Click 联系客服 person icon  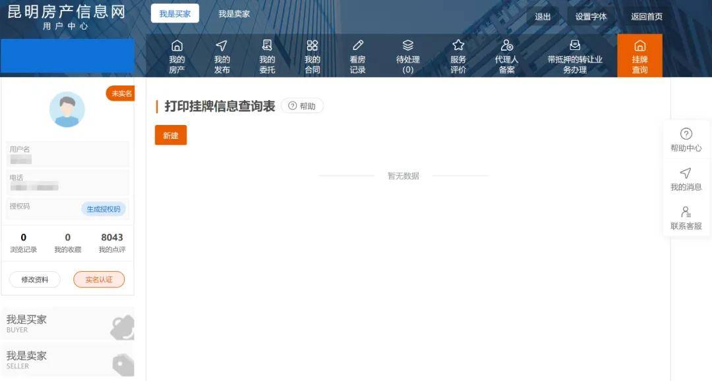686,212
